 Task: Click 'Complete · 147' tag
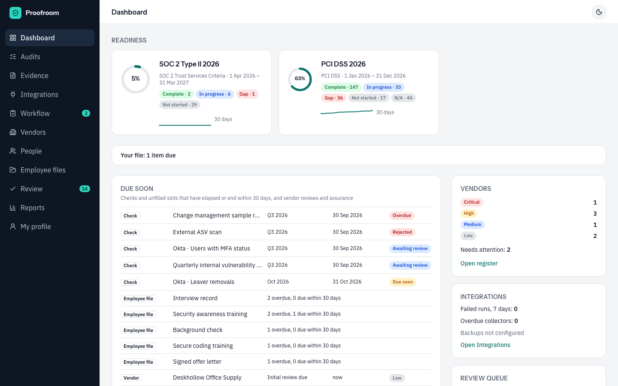point(341,87)
